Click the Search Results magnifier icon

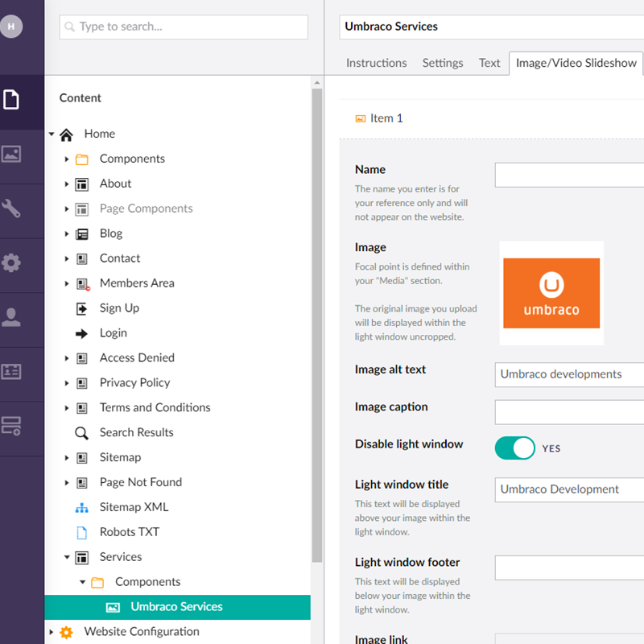point(81,433)
